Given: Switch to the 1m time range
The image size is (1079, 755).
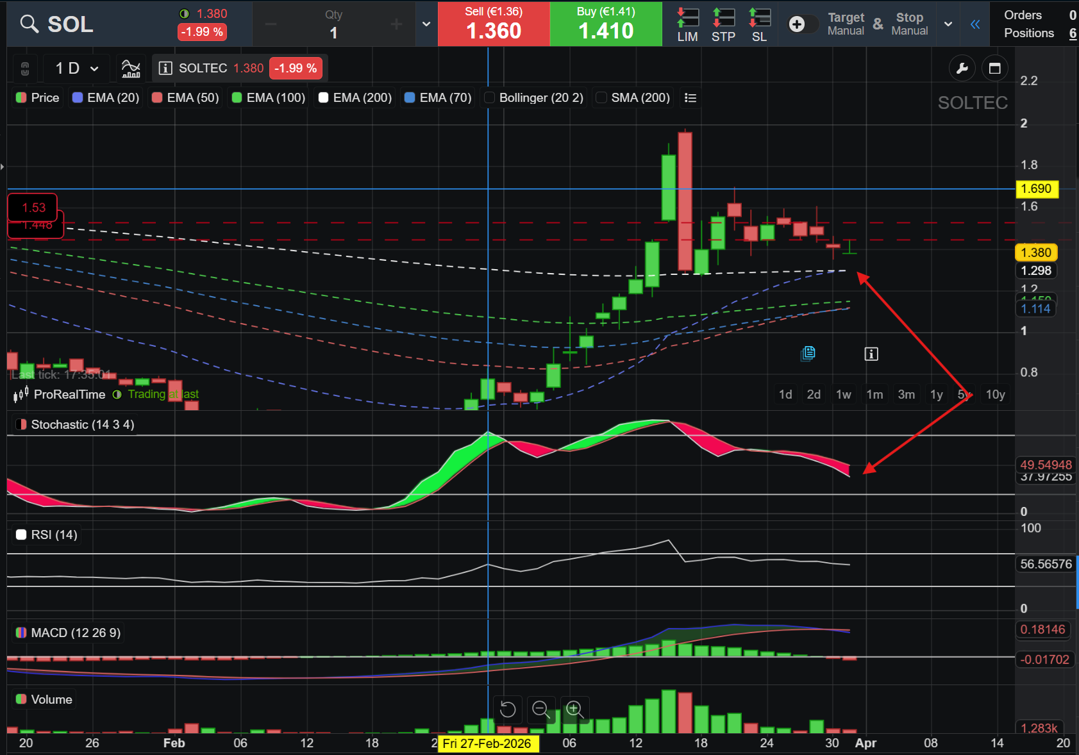Looking at the screenshot, I should coord(874,394).
